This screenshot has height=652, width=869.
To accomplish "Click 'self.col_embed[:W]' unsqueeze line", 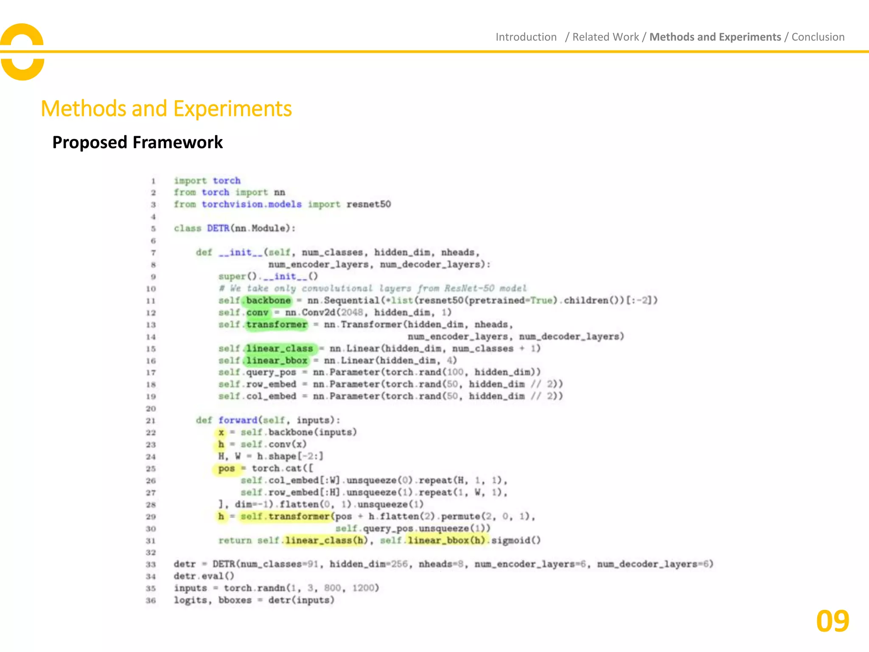I will [374, 481].
